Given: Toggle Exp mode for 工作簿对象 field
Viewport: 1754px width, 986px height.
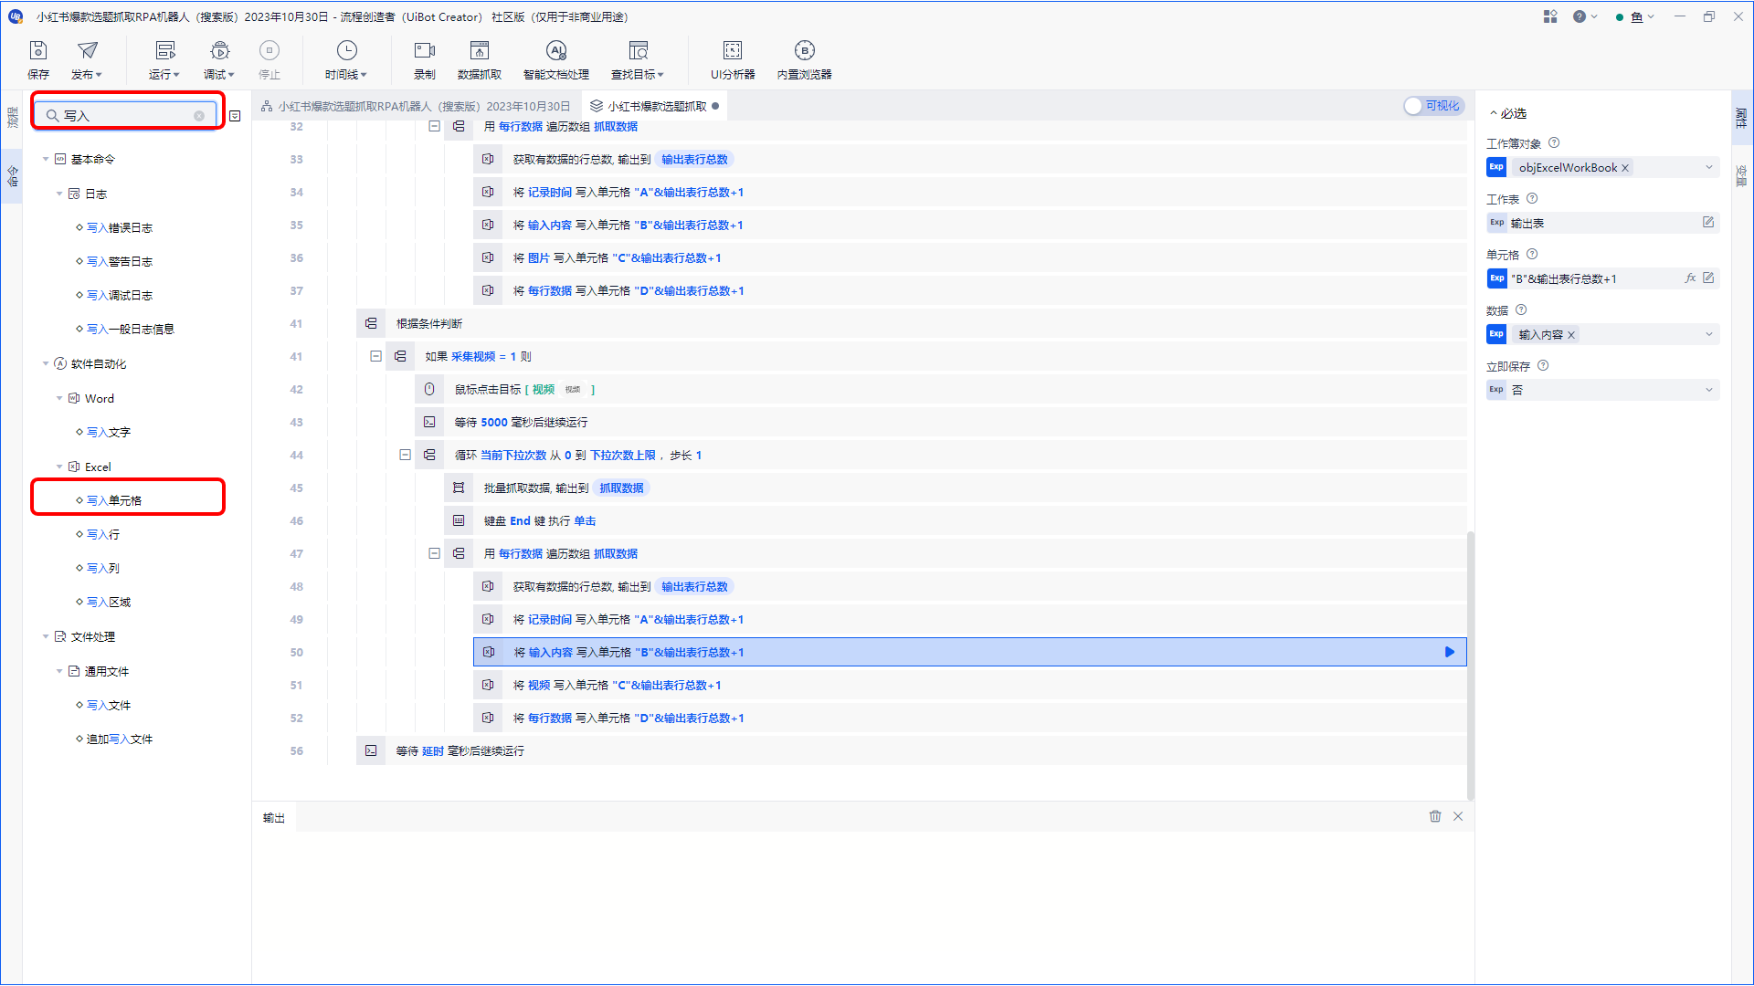Looking at the screenshot, I should pos(1496,167).
